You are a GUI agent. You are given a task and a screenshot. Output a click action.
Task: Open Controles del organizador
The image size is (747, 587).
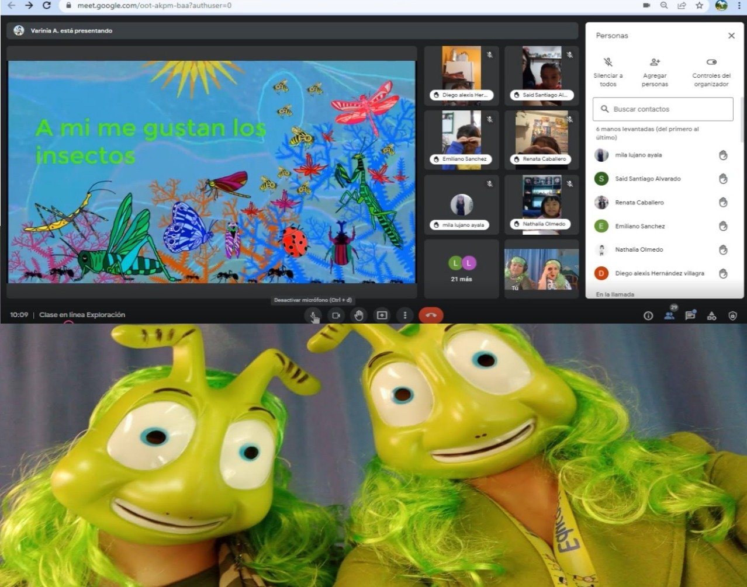click(711, 71)
